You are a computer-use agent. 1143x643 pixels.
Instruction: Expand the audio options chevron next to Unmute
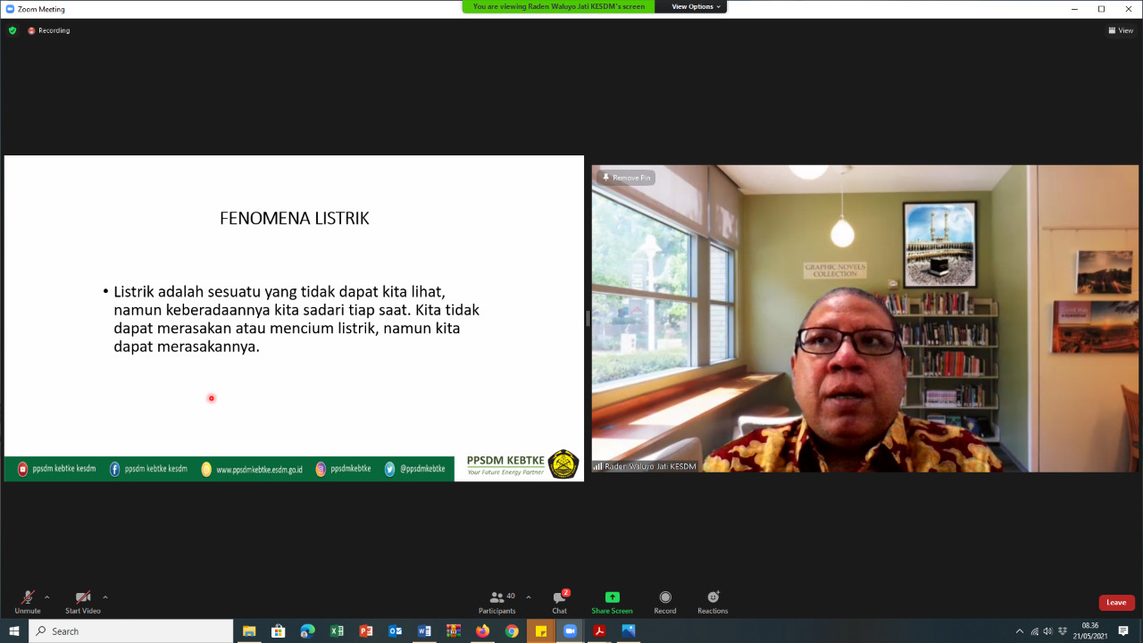point(47,597)
